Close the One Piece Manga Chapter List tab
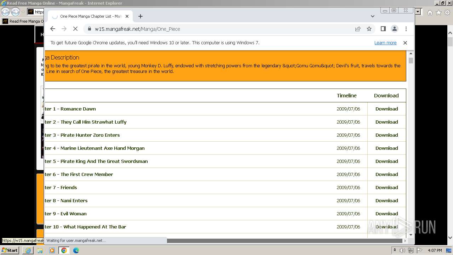The width and height of the screenshot is (453, 255). coord(127,16)
